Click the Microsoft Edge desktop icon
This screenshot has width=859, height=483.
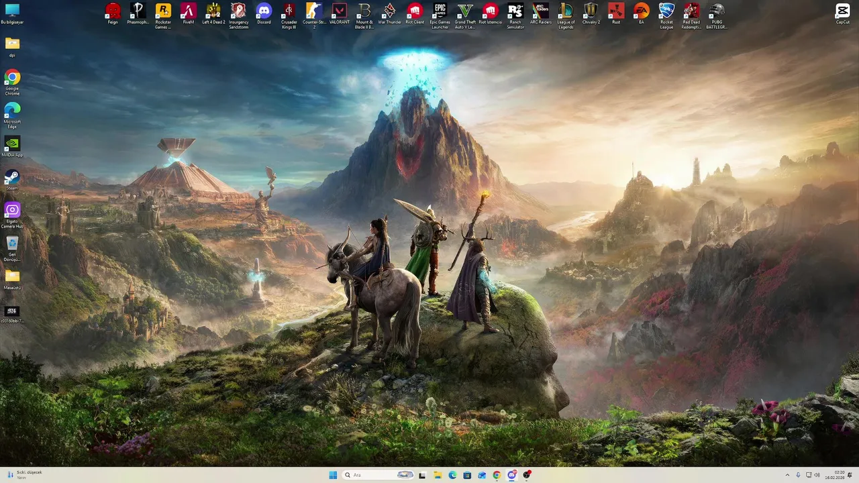coord(12,115)
